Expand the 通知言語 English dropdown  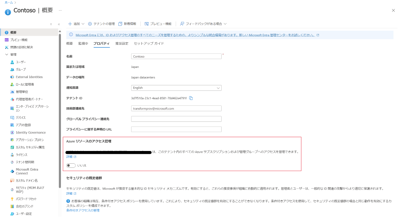(176, 88)
